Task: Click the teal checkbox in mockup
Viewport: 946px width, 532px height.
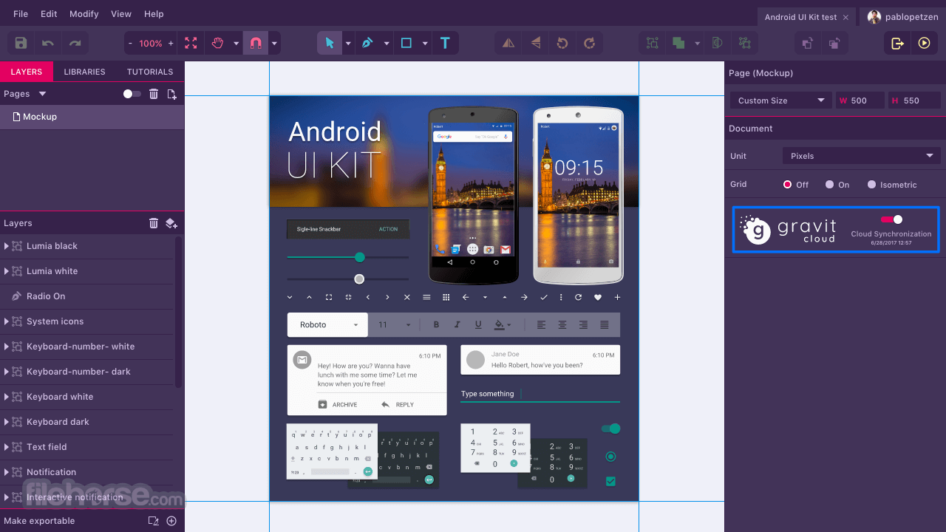Action: pyautogui.click(x=610, y=481)
